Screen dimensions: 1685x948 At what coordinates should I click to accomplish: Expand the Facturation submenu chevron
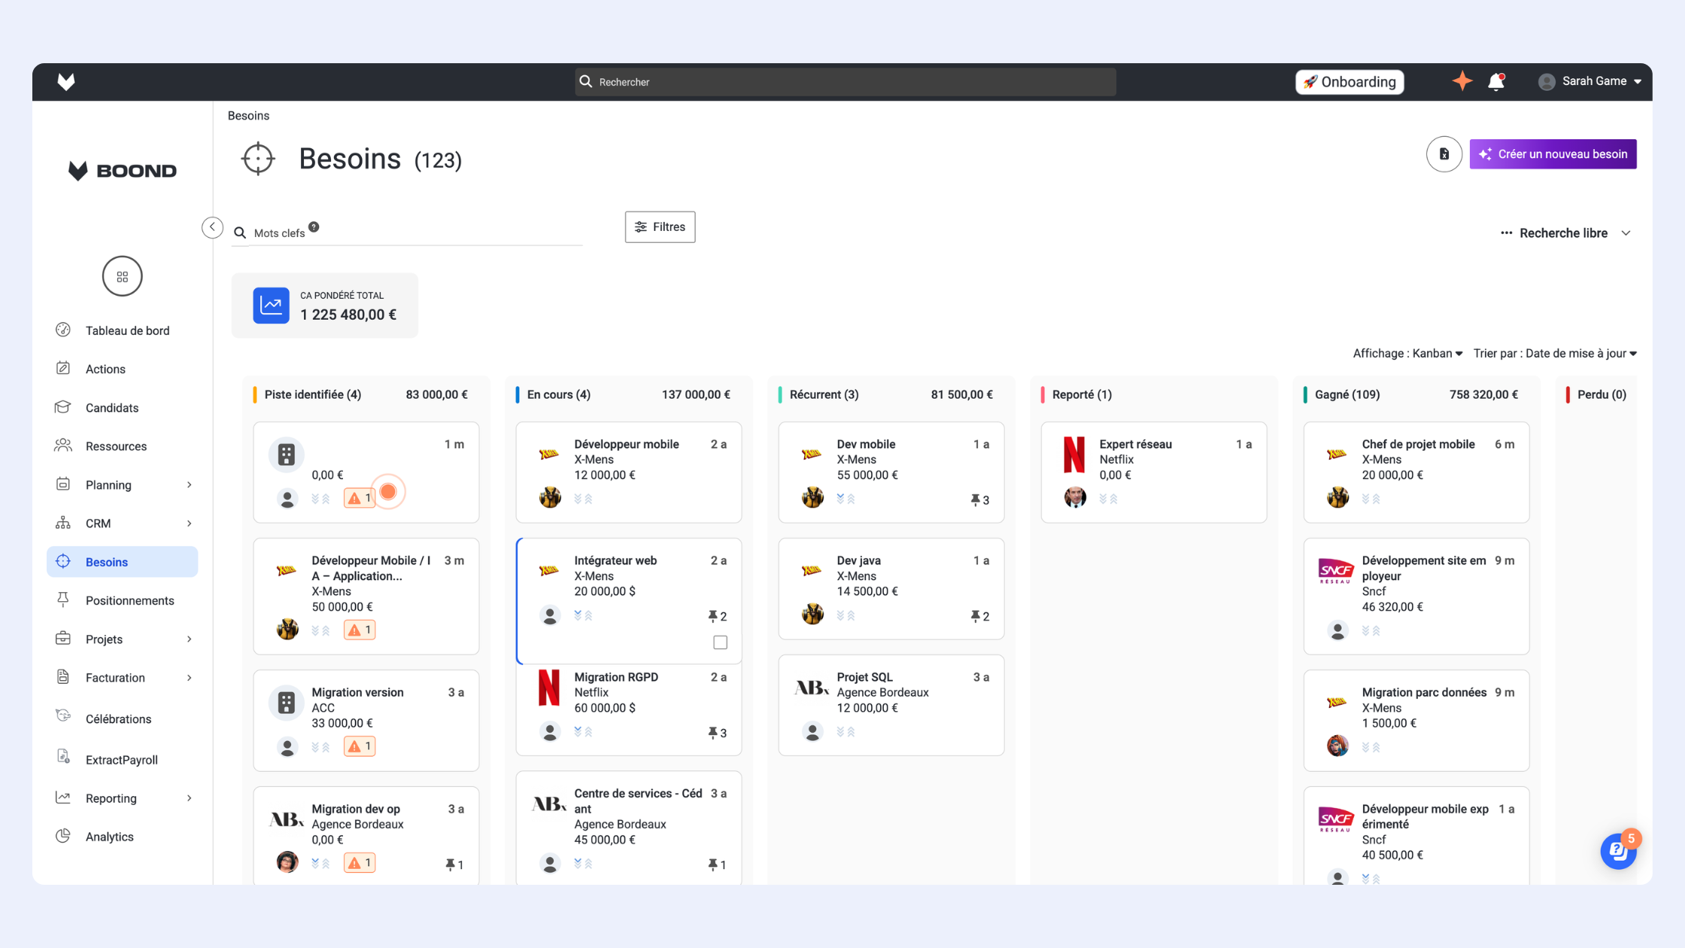click(x=189, y=678)
